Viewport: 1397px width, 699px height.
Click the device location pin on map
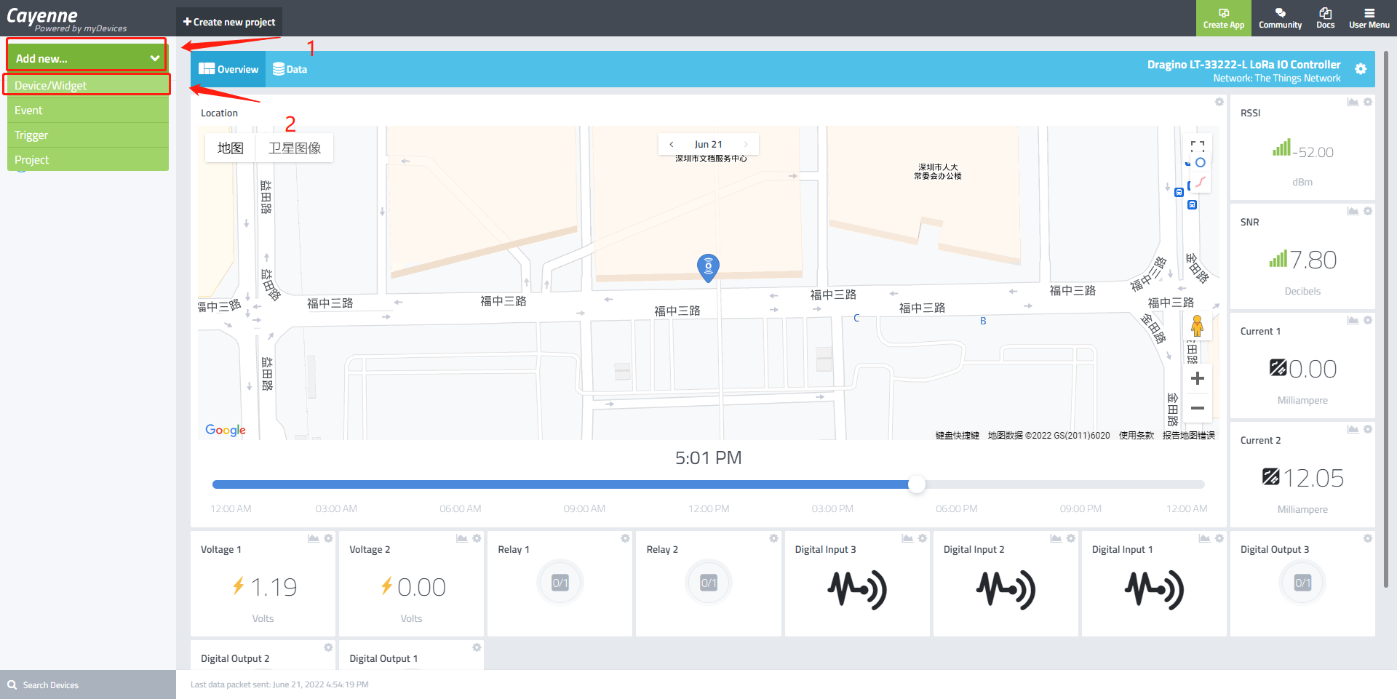tap(708, 268)
